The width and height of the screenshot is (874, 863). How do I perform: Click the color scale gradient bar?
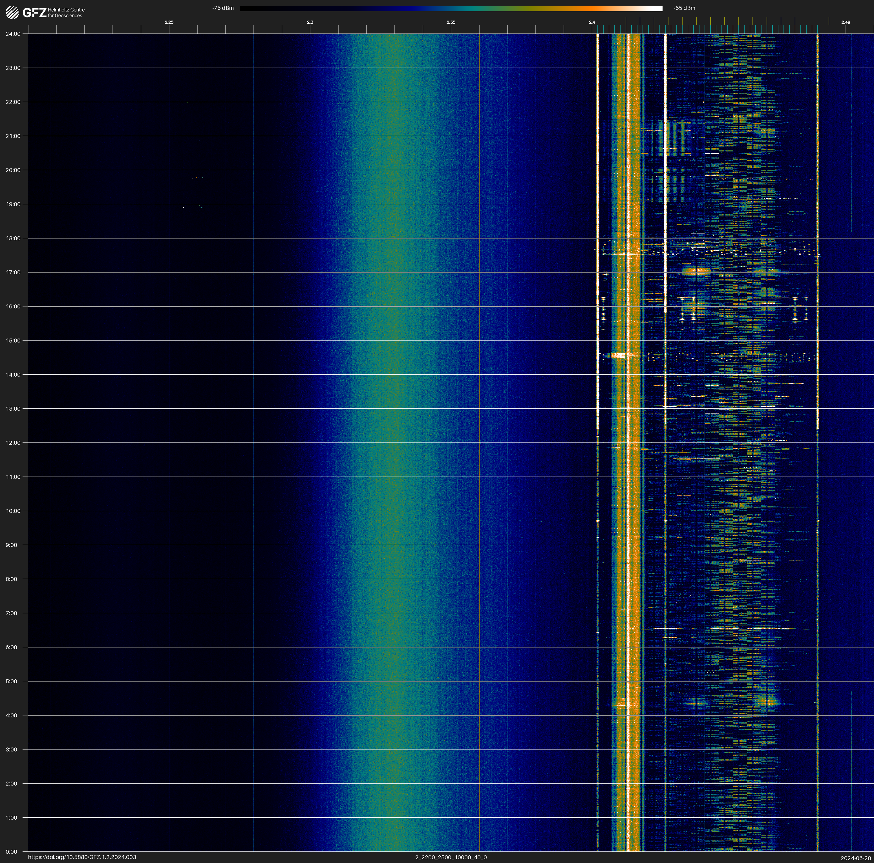[x=451, y=8]
